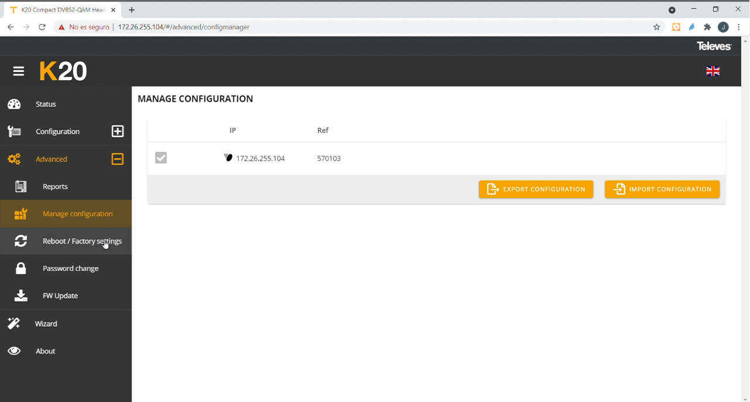The image size is (750, 402).
Task: Click the Password change lock icon
Action: point(21,268)
